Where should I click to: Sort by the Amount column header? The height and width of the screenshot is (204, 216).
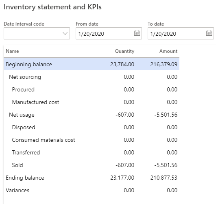168,51
